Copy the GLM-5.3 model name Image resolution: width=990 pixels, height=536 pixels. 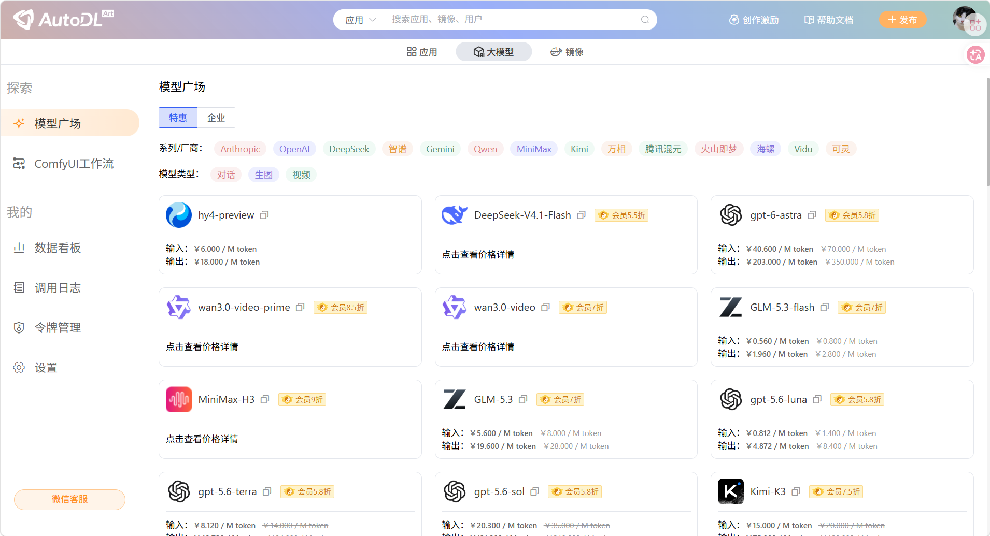coord(523,399)
